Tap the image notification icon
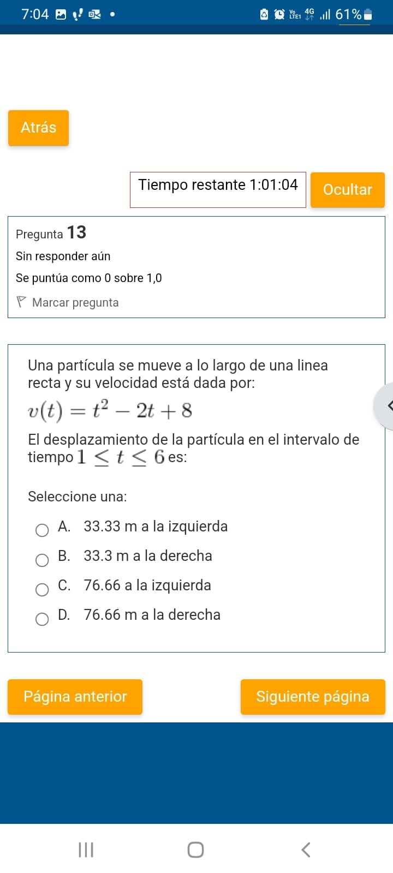Image resolution: width=393 pixels, height=873 pixels. (x=61, y=15)
